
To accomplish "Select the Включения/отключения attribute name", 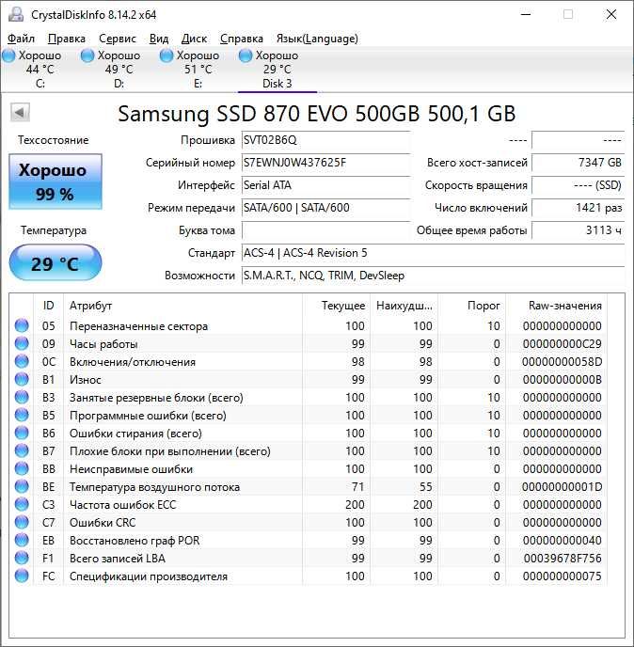I will click(x=133, y=362).
